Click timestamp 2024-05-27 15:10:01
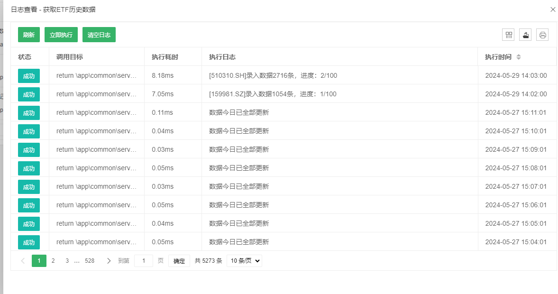The image size is (558, 294). tap(516, 131)
